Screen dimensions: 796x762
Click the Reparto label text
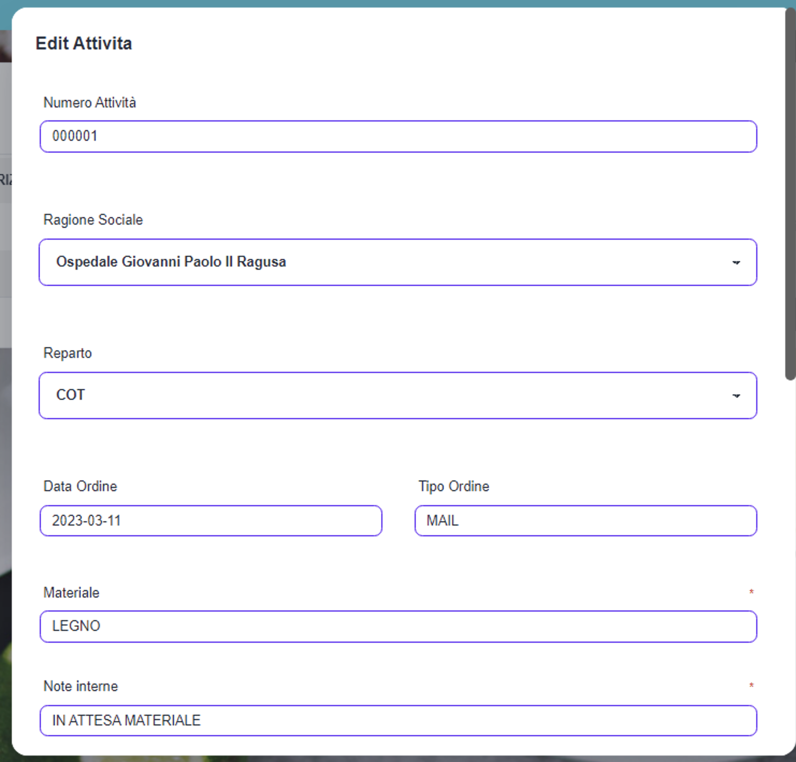68,353
